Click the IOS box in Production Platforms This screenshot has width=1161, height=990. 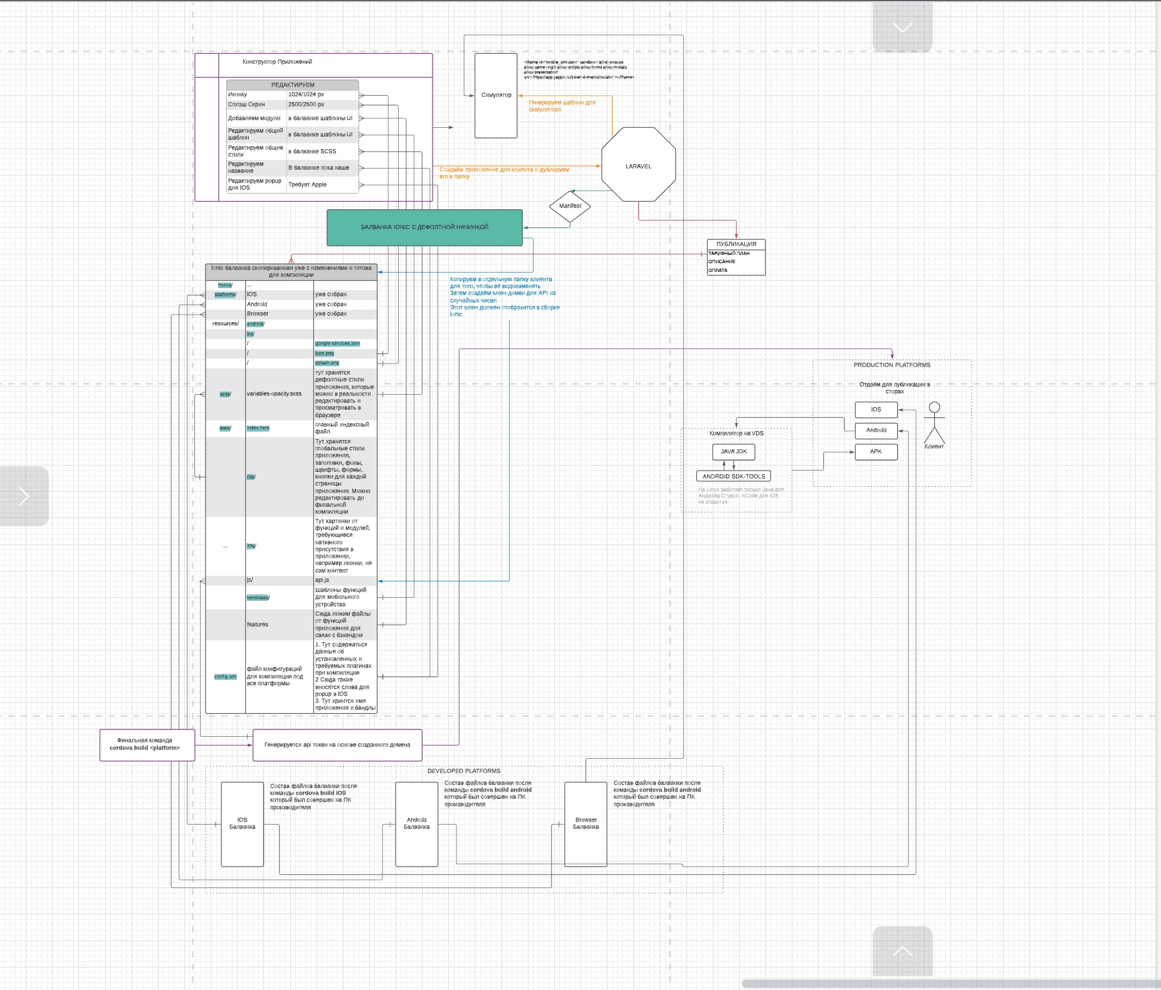point(876,410)
